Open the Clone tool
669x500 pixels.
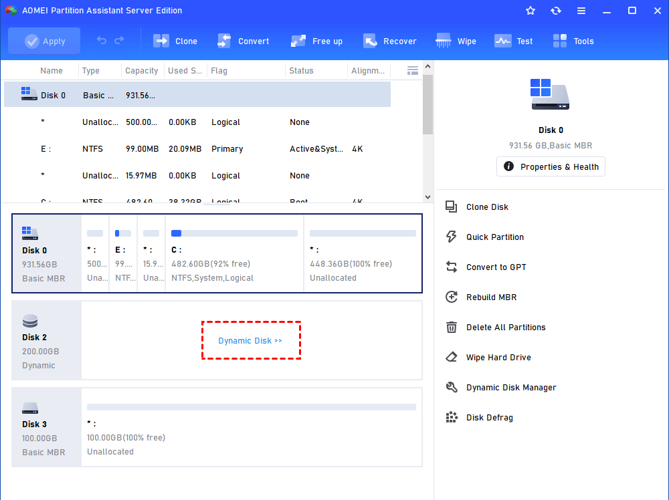point(175,41)
